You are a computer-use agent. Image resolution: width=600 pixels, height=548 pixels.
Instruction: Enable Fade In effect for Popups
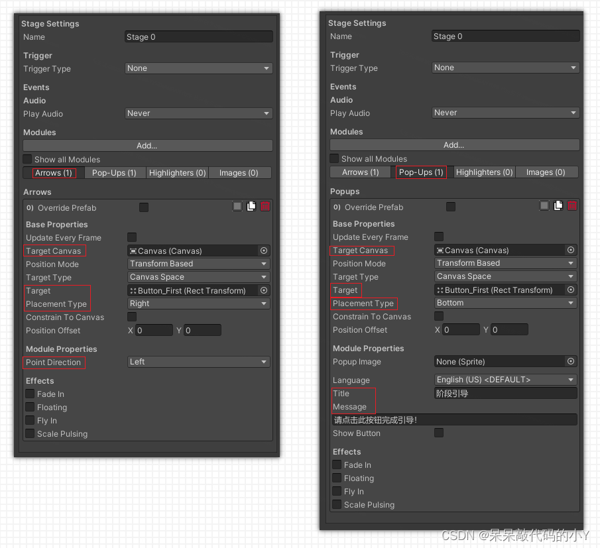click(x=337, y=465)
